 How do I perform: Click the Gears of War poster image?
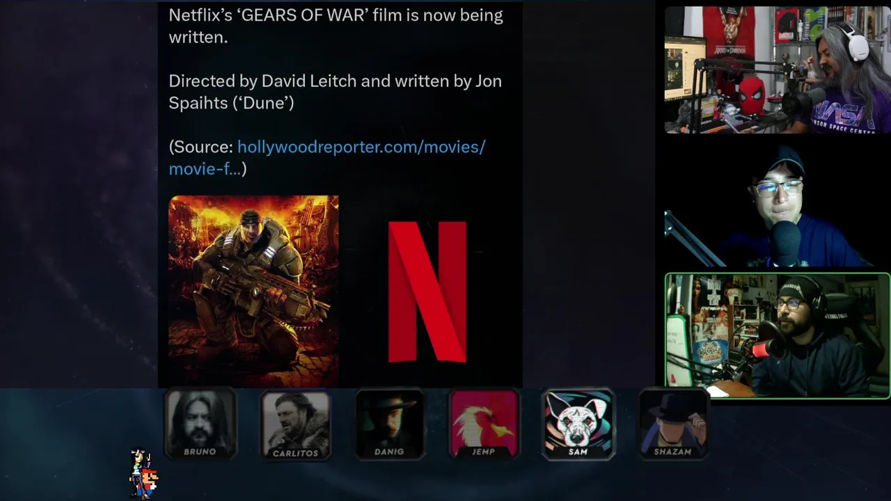pyautogui.click(x=253, y=291)
